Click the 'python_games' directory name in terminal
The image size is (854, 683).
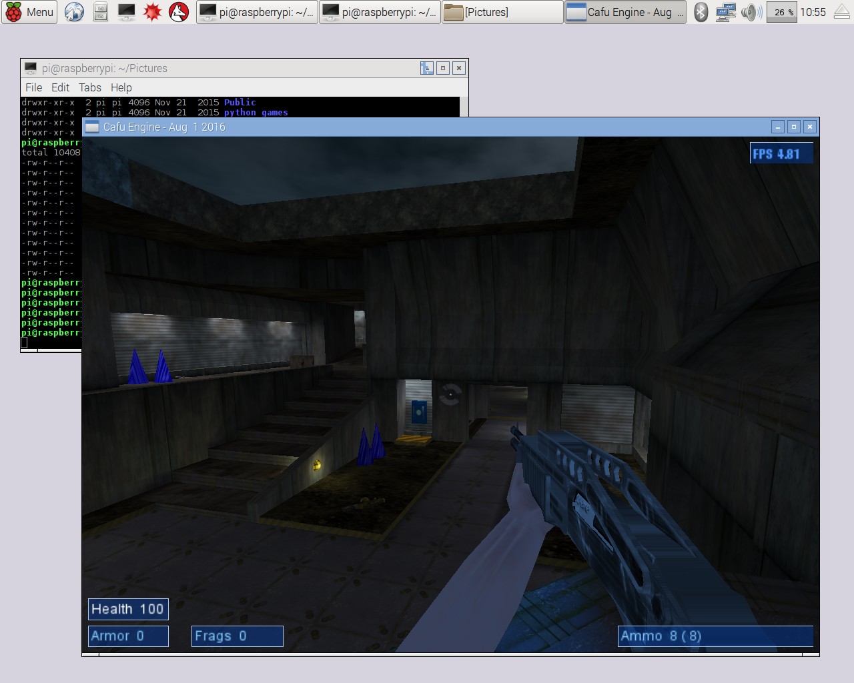[256, 112]
